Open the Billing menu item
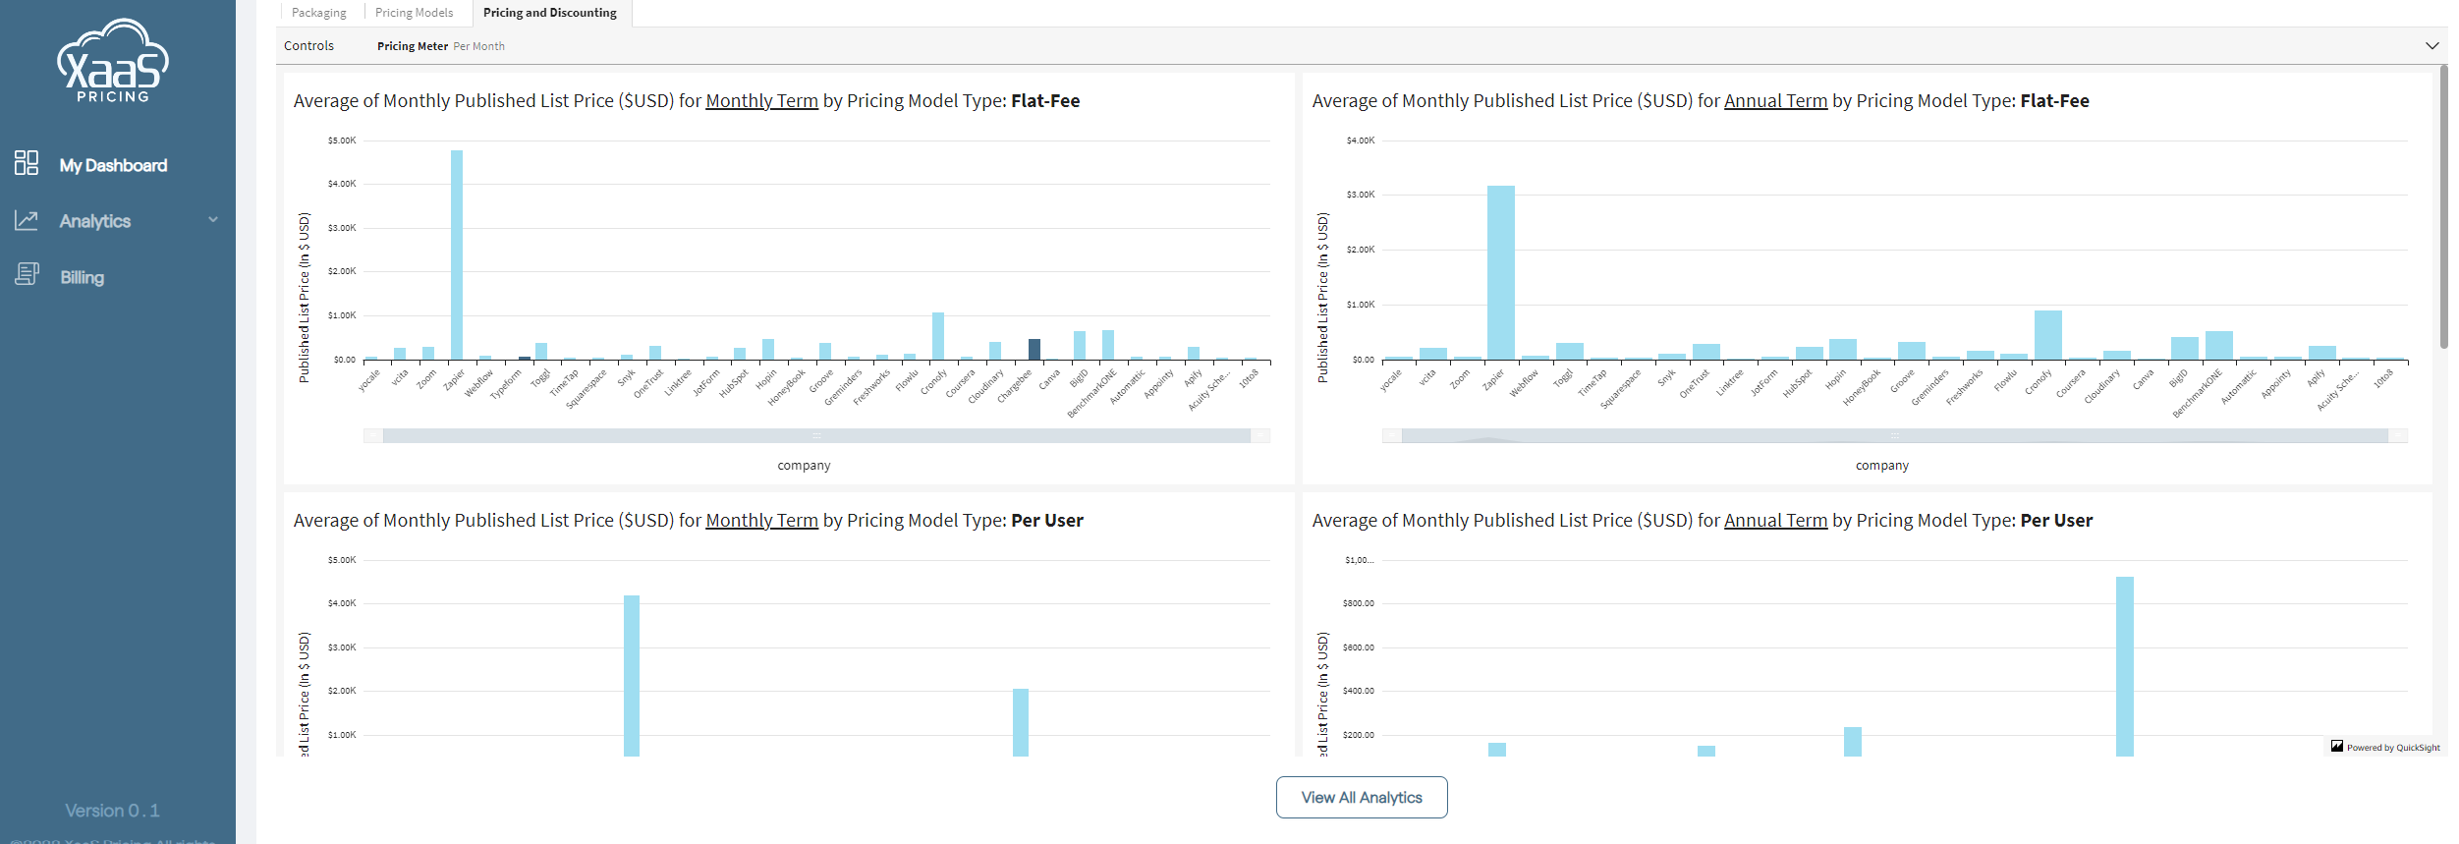The image size is (2459, 844). pos(83,277)
